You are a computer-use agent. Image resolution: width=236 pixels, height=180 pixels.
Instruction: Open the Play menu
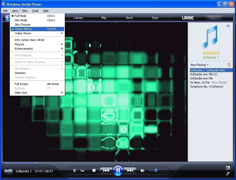pyautogui.click(x=25, y=11)
